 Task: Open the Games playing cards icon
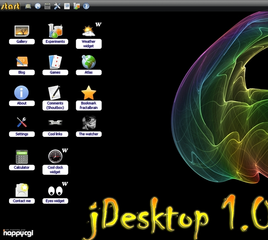point(55,62)
